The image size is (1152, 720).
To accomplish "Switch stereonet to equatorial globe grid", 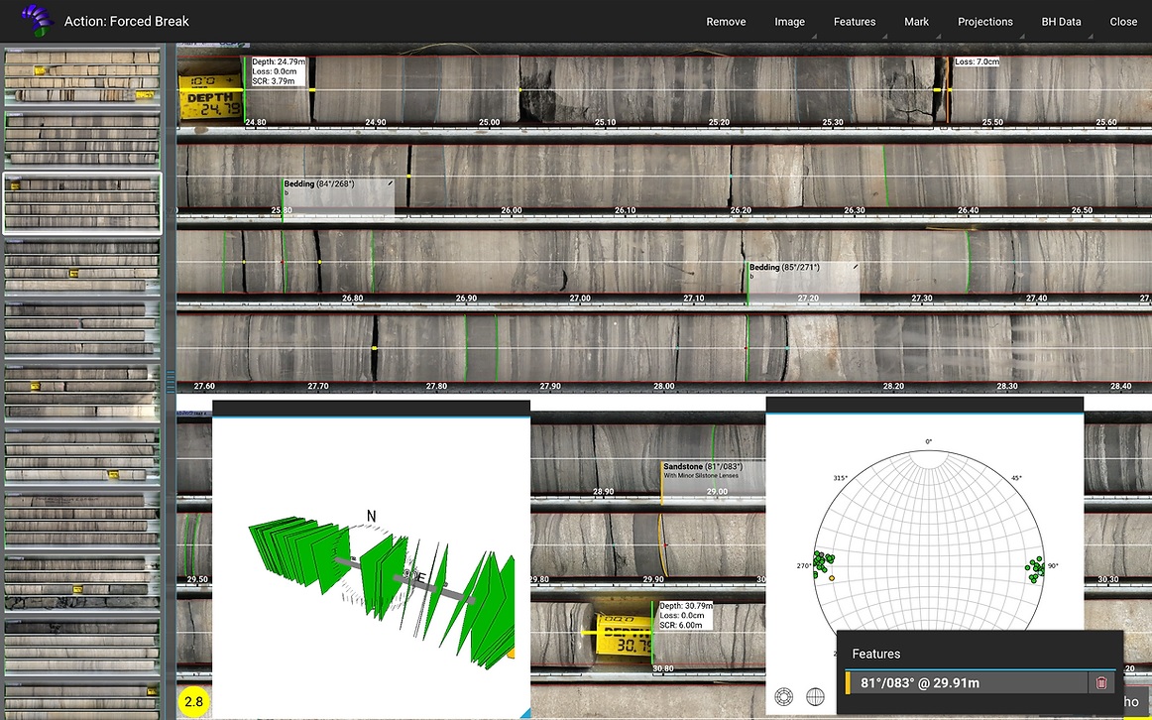I will [x=816, y=696].
